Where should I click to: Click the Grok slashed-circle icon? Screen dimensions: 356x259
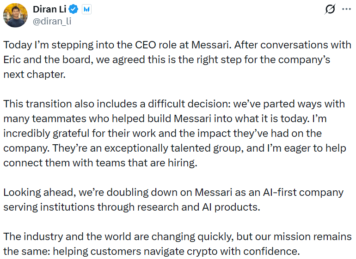pyautogui.click(x=330, y=9)
